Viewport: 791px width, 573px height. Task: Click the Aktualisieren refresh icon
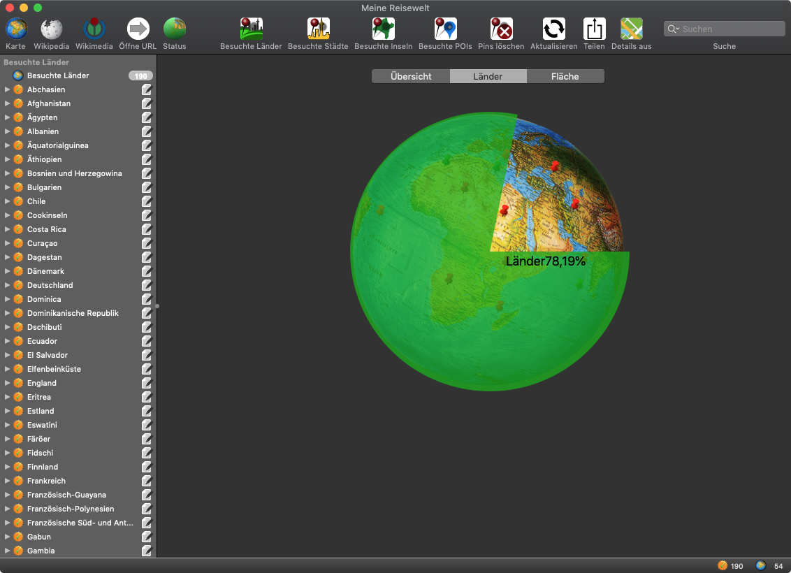(553, 29)
